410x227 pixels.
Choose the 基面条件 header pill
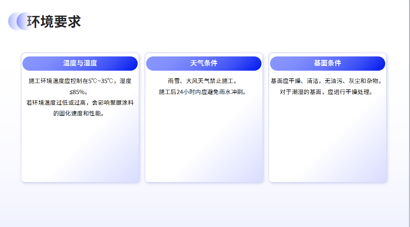(x=327, y=63)
